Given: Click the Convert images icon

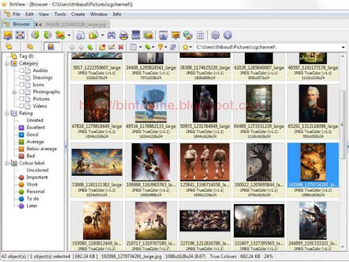Looking at the screenshot, I should [60, 35].
